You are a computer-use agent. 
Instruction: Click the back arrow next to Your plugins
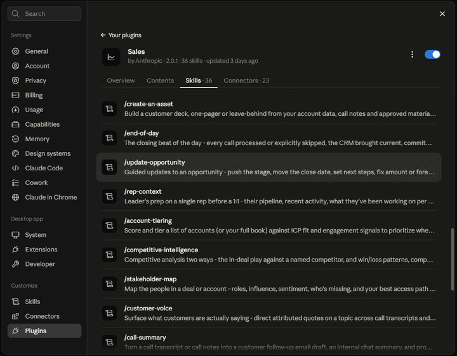pyautogui.click(x=103, y=35)
